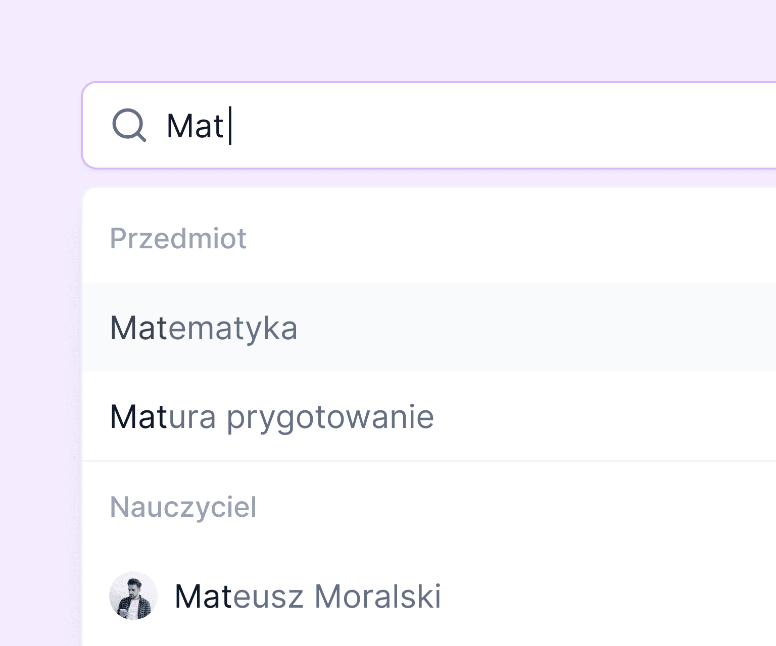Open teacher Mateusz Moralski's result
Screen dimensions: 776x646
307,596
